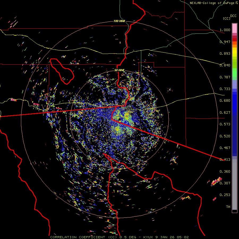Viewport: 239px width, 239px height.
Task: Click the TH legend label
Action: pos(228,207)
